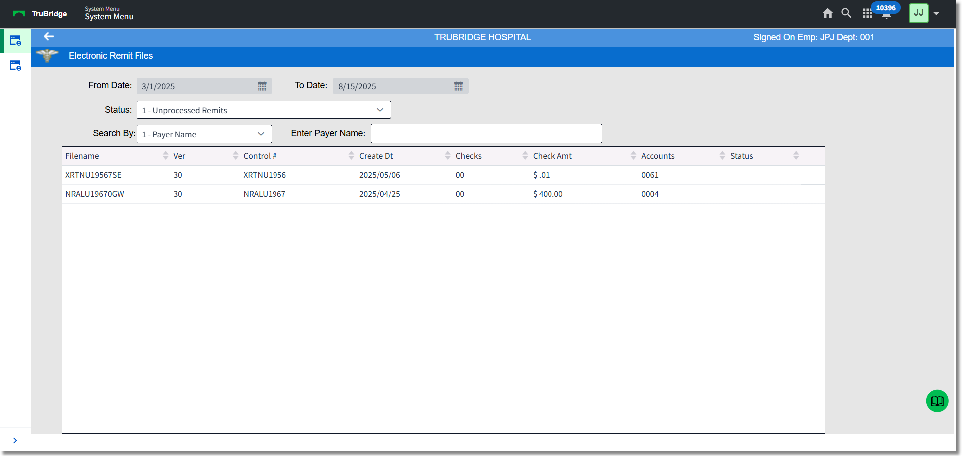The image size is (962, 457).
Task: Expand the sidebar with the chevron
Action: [15, 440]
